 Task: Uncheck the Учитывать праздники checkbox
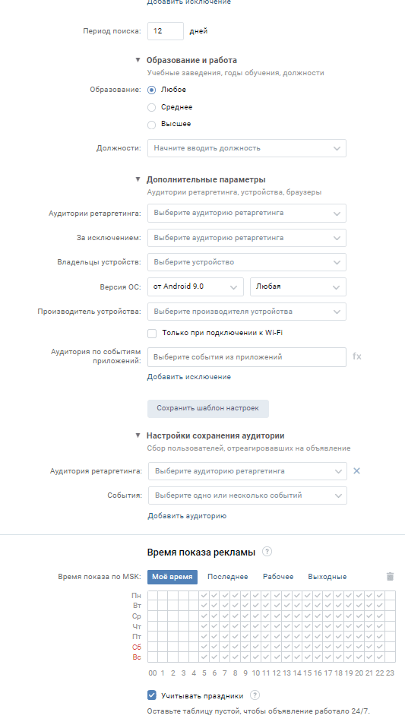click(152, 695)
